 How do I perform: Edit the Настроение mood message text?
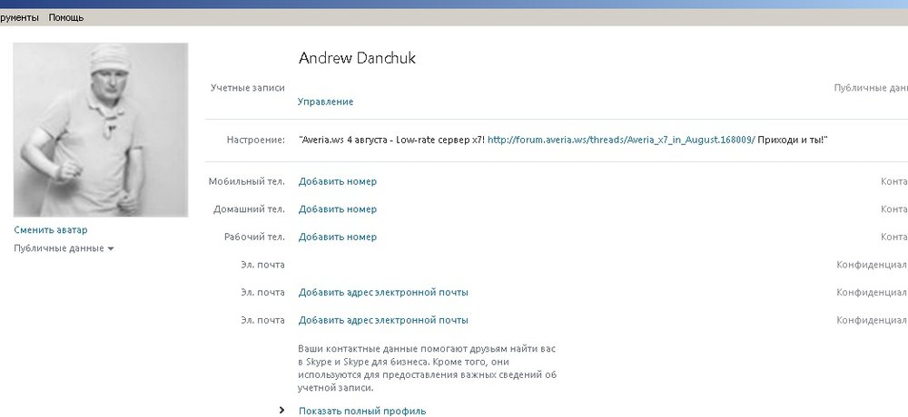click(x=390, y=141)
